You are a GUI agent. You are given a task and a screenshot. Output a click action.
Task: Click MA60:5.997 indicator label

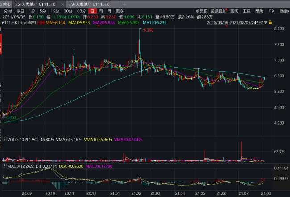tap(128, 23)
